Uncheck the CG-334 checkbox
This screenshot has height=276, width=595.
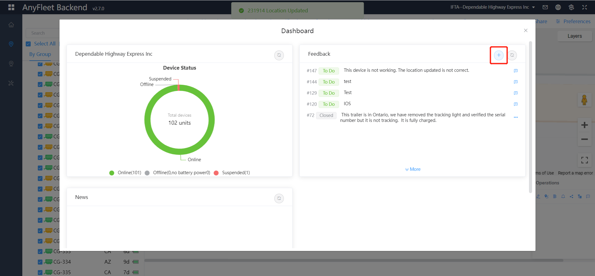tap(40, 262)
